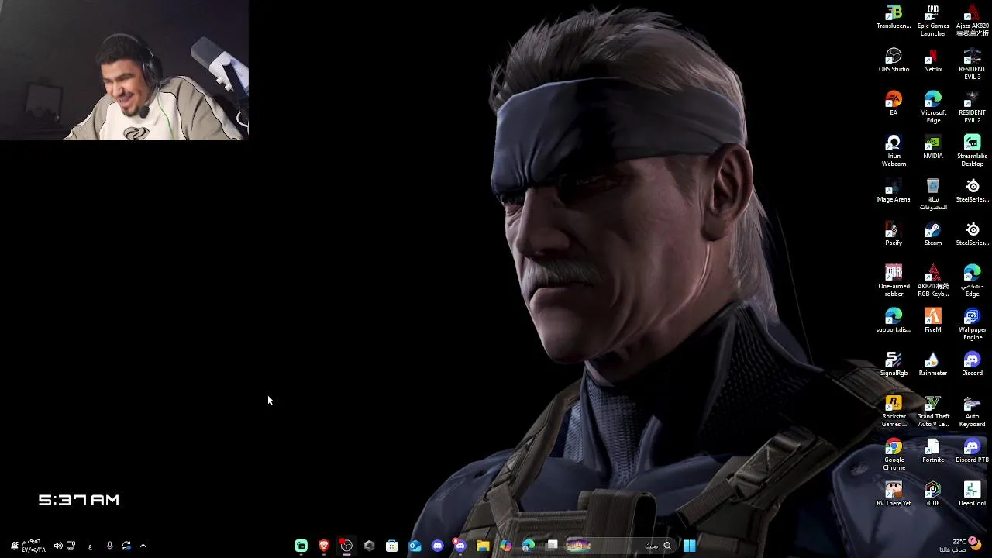Select the NVIDIA desktop shortcut
Screen dimensions: 992x558
(933, 147)
